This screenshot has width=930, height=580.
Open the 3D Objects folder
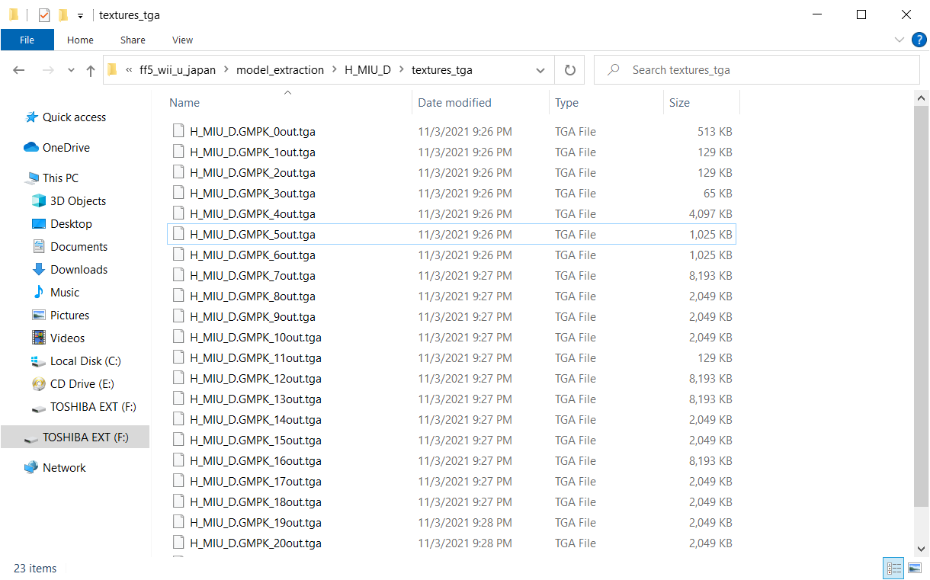point(78,201)
